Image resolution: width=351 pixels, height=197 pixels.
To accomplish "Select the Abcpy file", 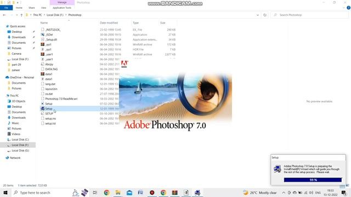I will [49, 65].
